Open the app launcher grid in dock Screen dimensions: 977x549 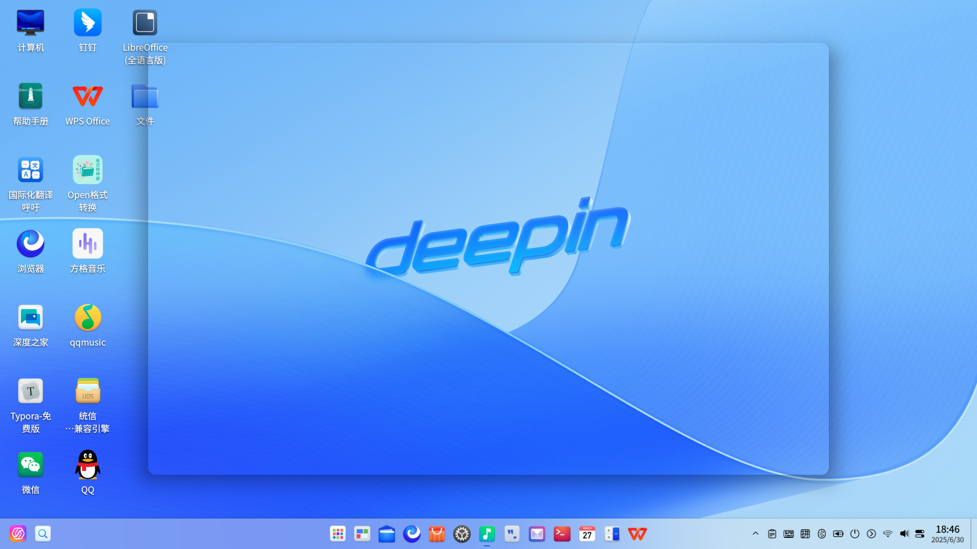coord(337,534)
